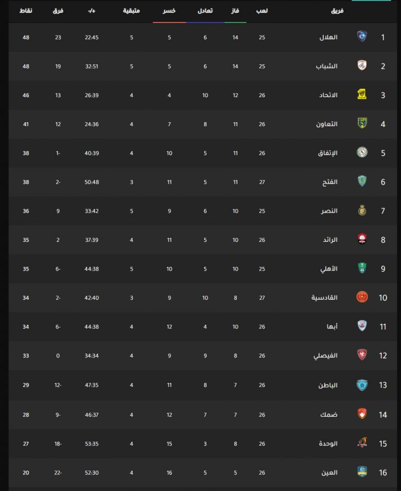Click the Al-Qadsiah red circular badge

362,297
